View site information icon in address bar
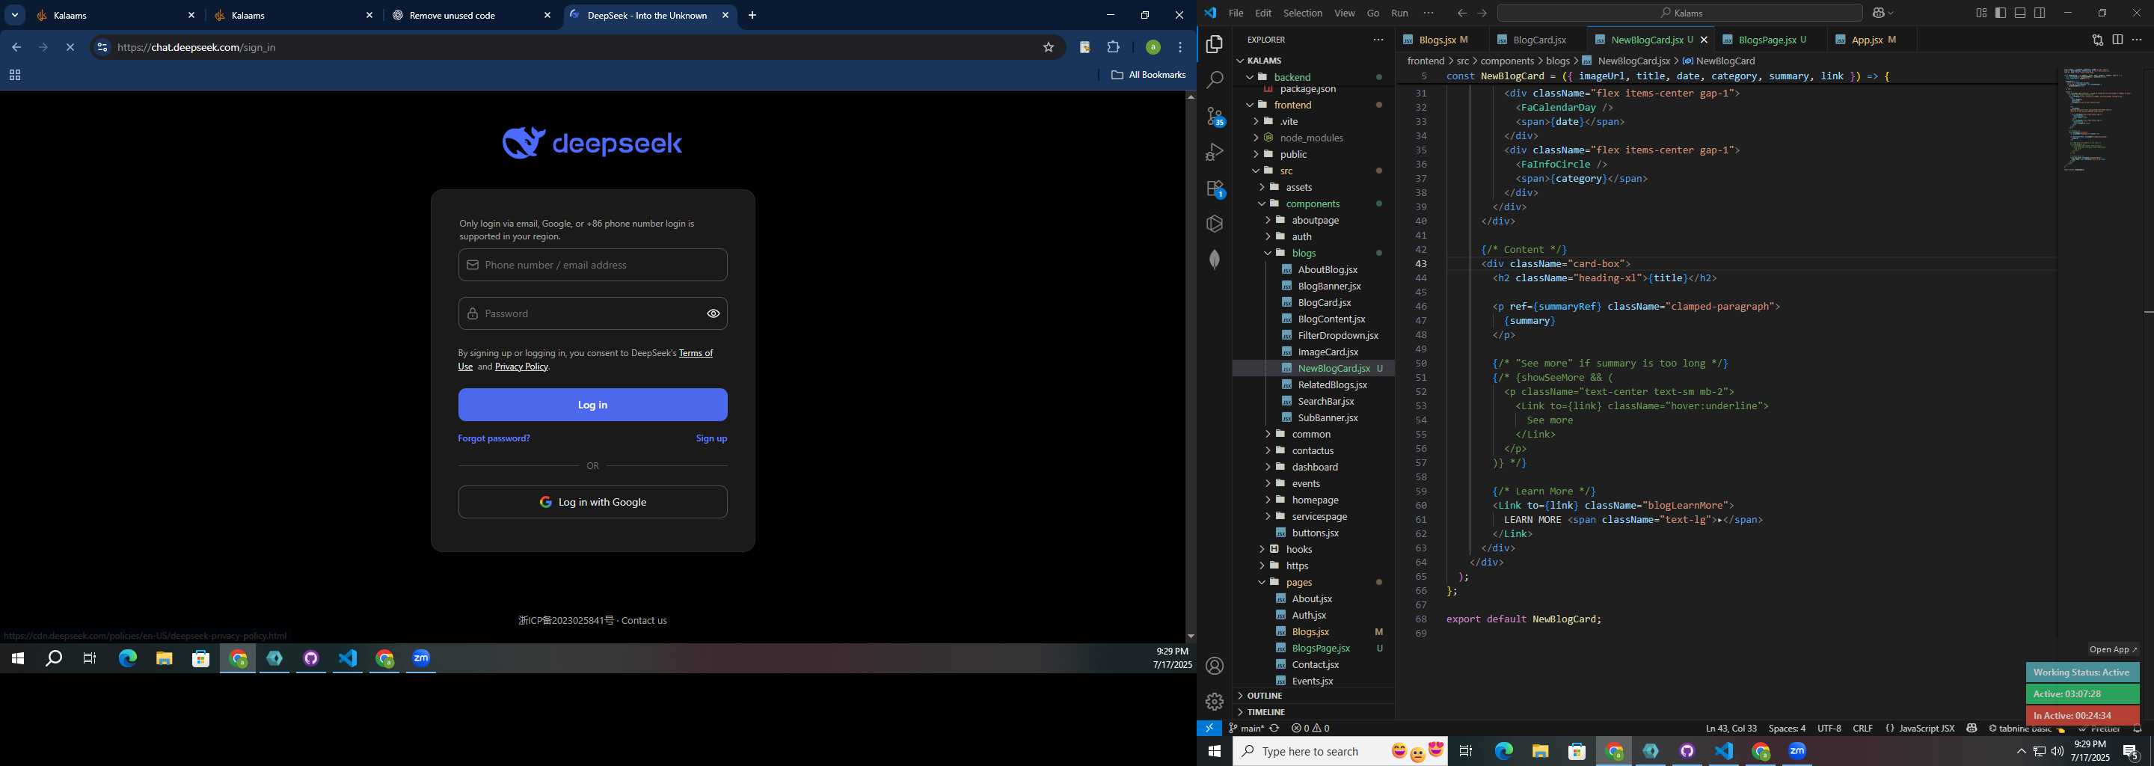This screenshot has width=2154, height=766. pyautogui.click(x=102, y=48)
